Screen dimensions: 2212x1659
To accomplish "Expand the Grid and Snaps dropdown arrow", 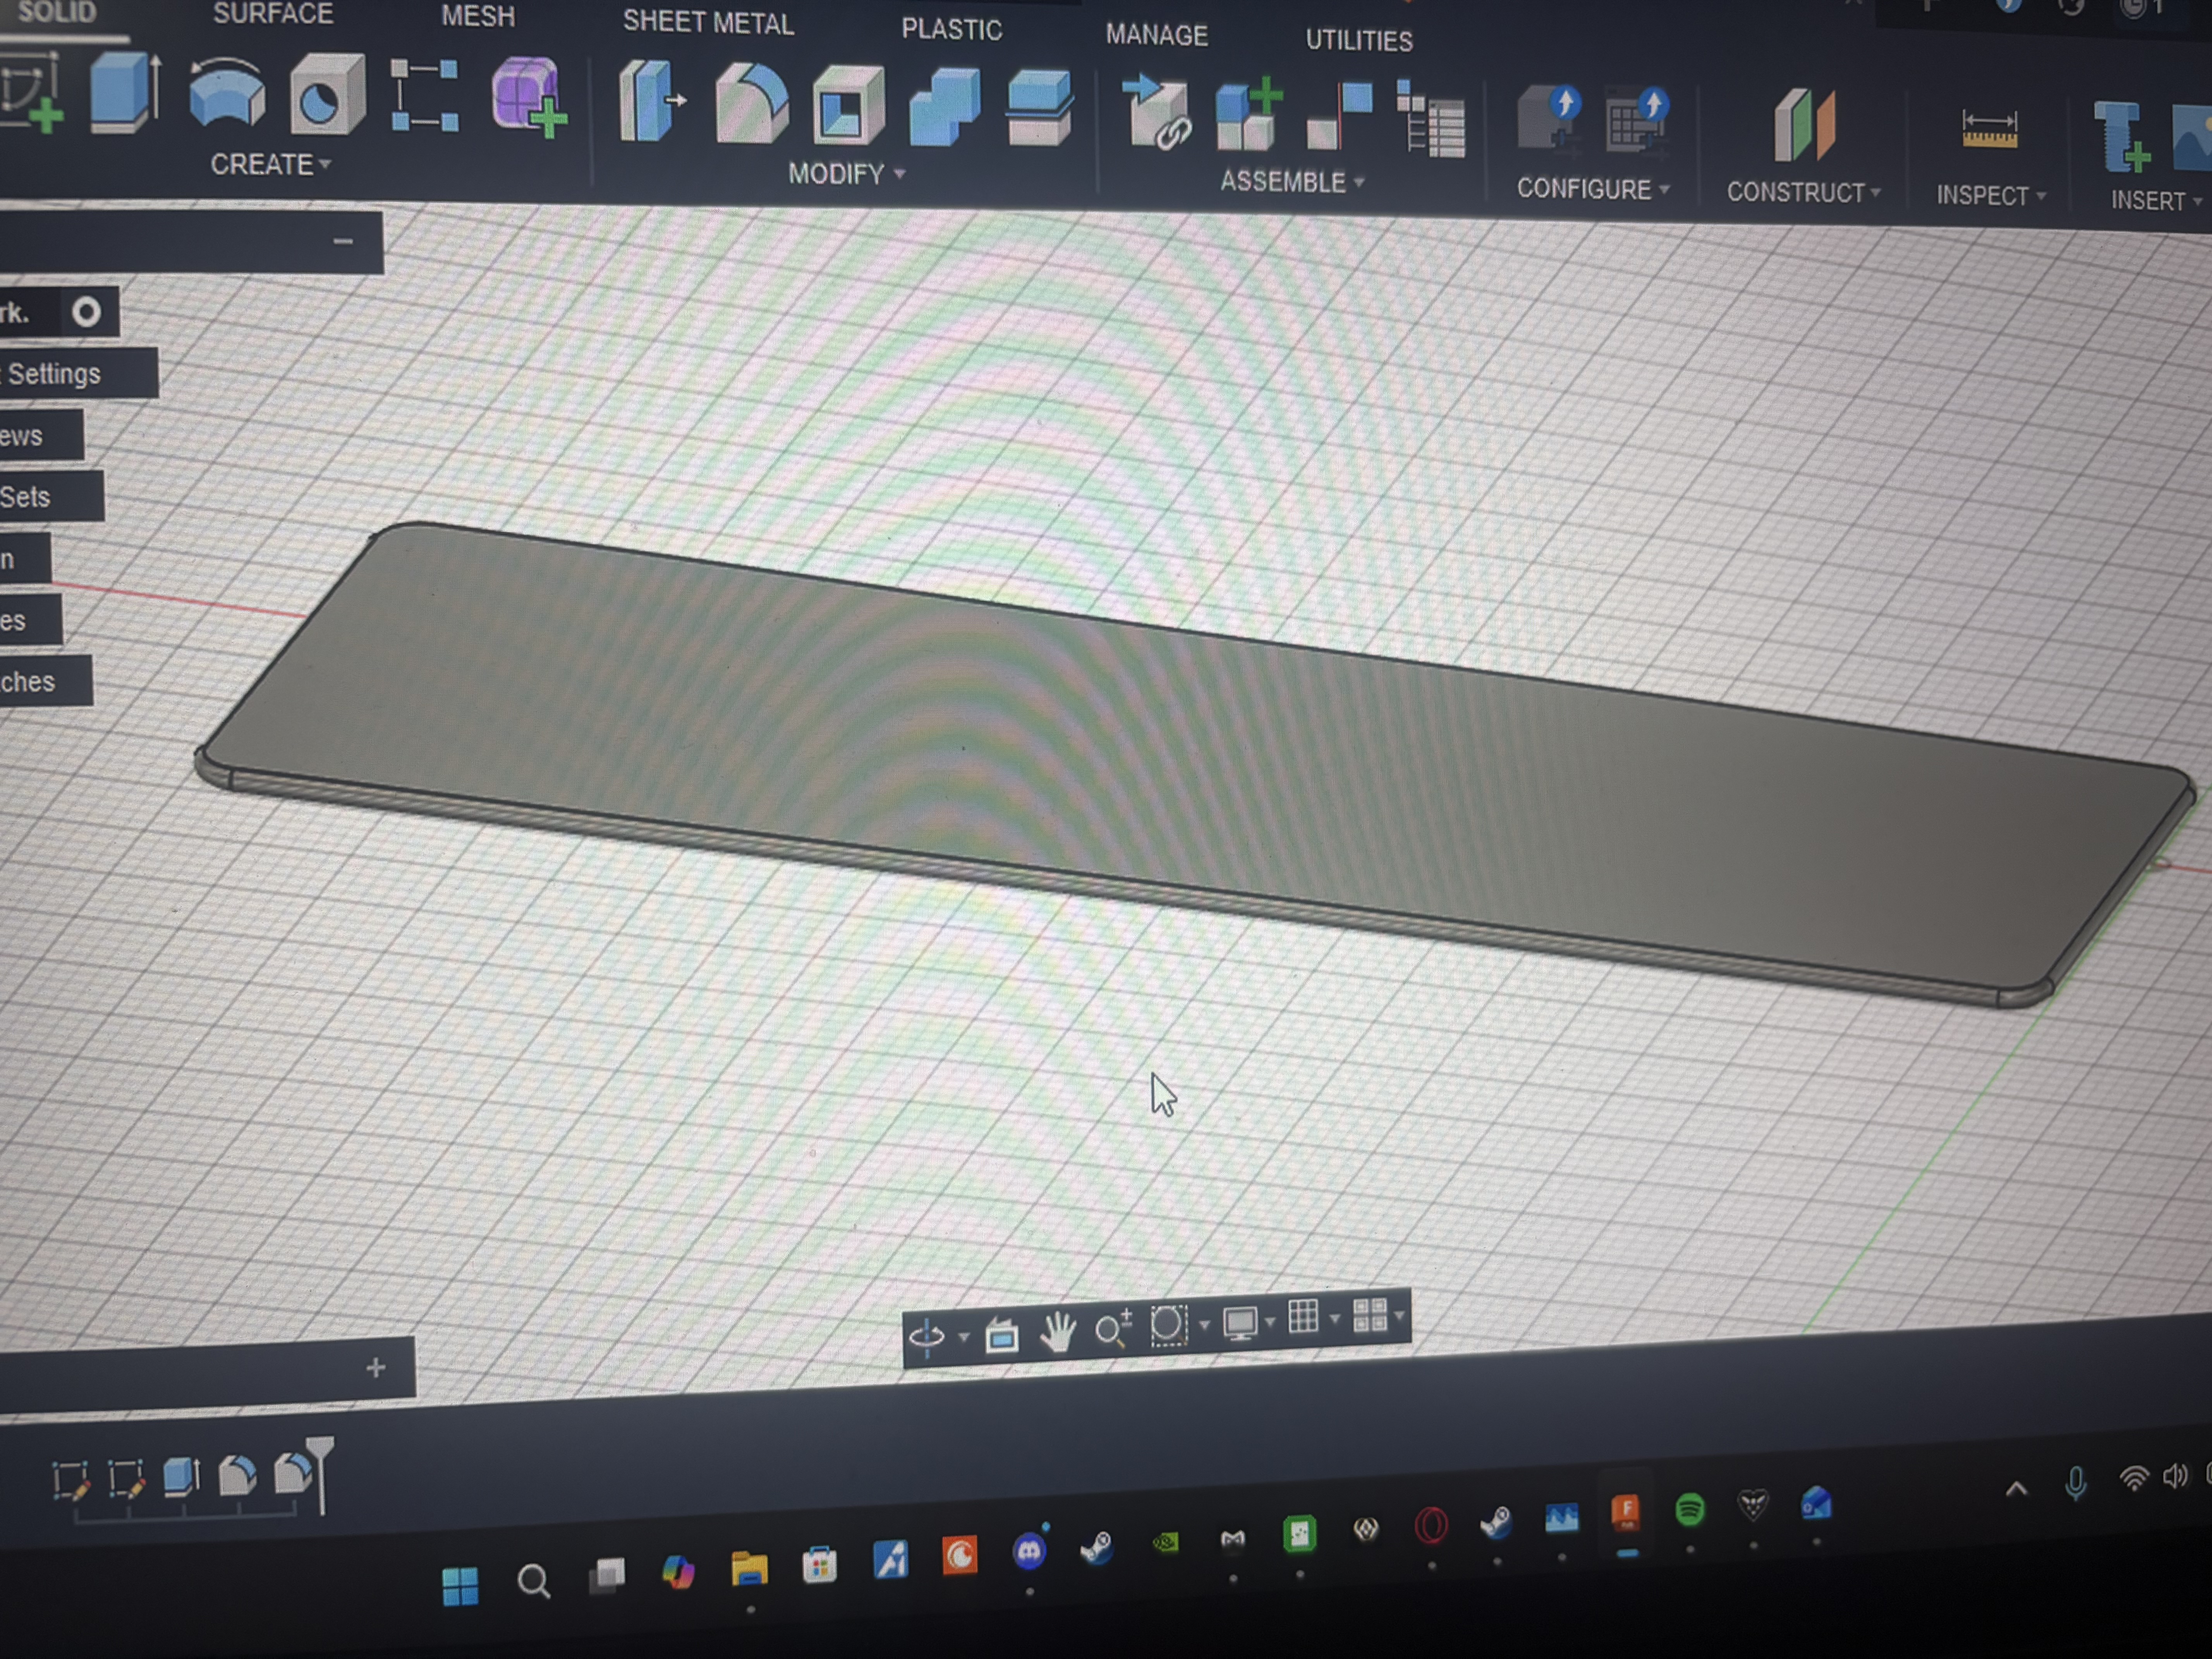I will tap(1334, 1319).
